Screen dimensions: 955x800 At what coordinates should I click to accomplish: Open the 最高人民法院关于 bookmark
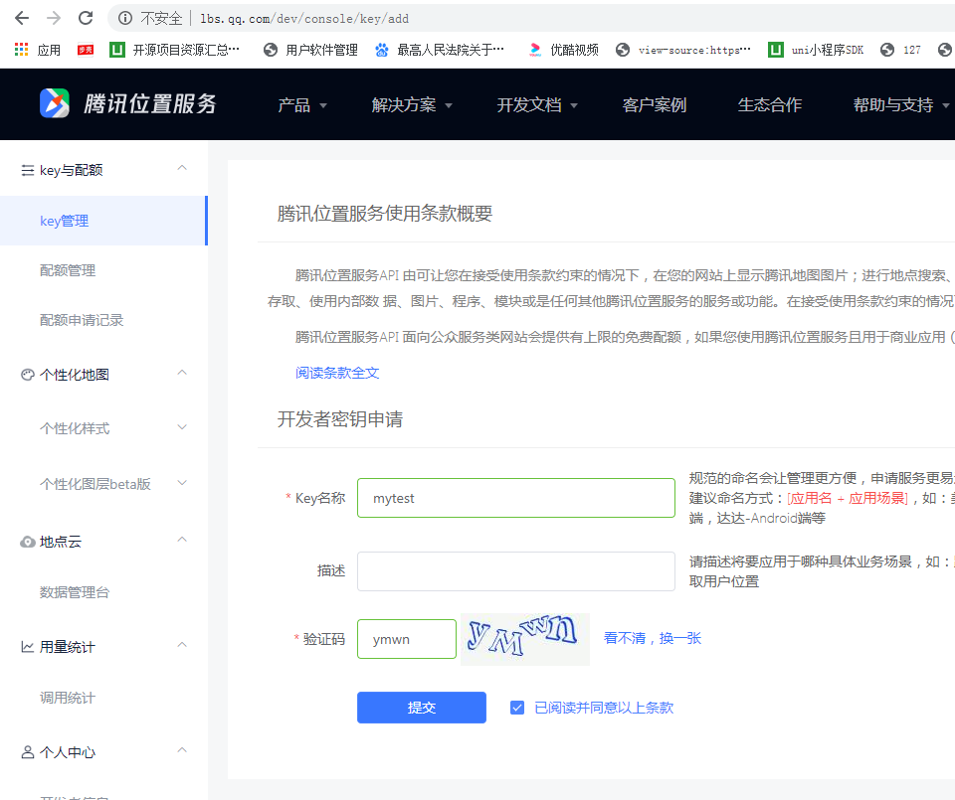point(439,50)
